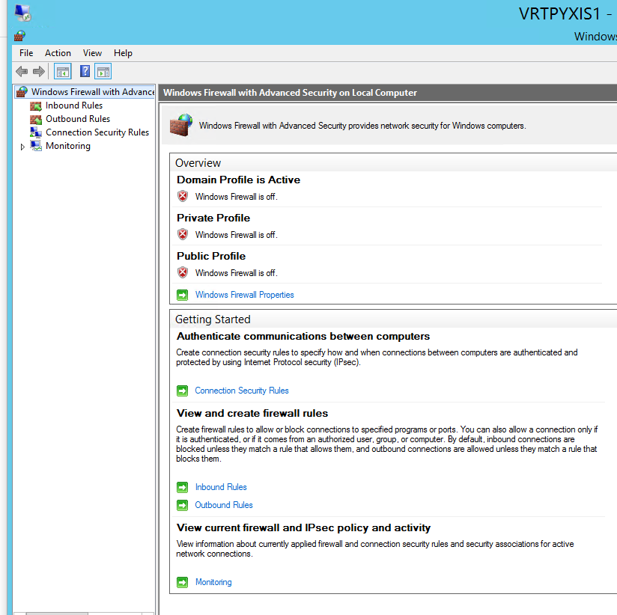The width and height of the screenshot is (617, 615).
Task: Click the Monitoring tree icon
Action: 36,146
